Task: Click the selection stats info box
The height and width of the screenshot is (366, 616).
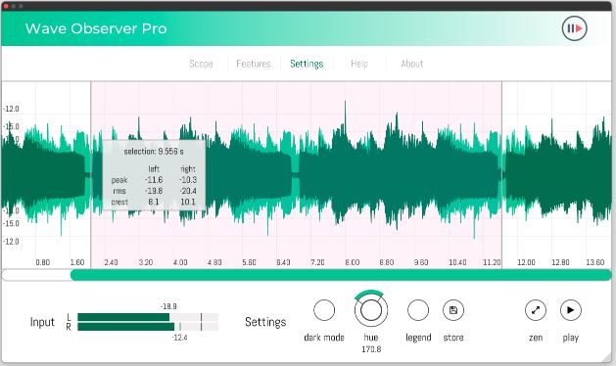Action: [154, 175]
